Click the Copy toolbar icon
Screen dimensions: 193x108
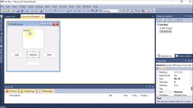(31, 11)
